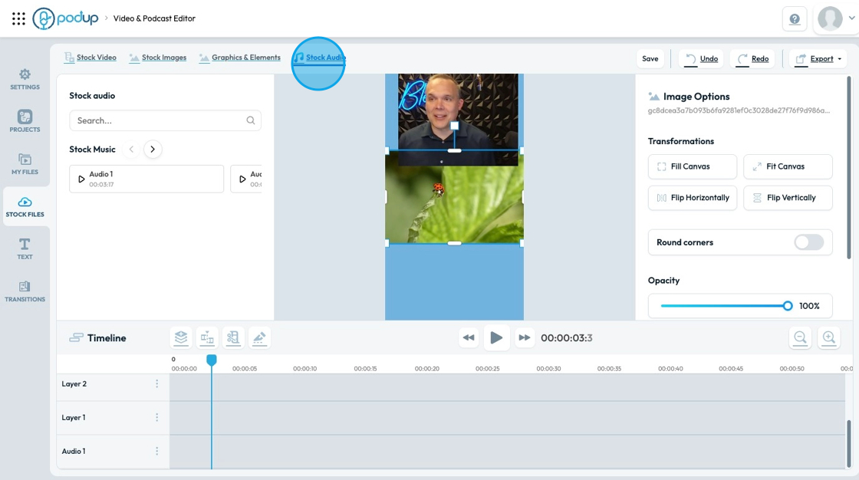Switch to the Stock Audio tab

[x=319, y=58]
